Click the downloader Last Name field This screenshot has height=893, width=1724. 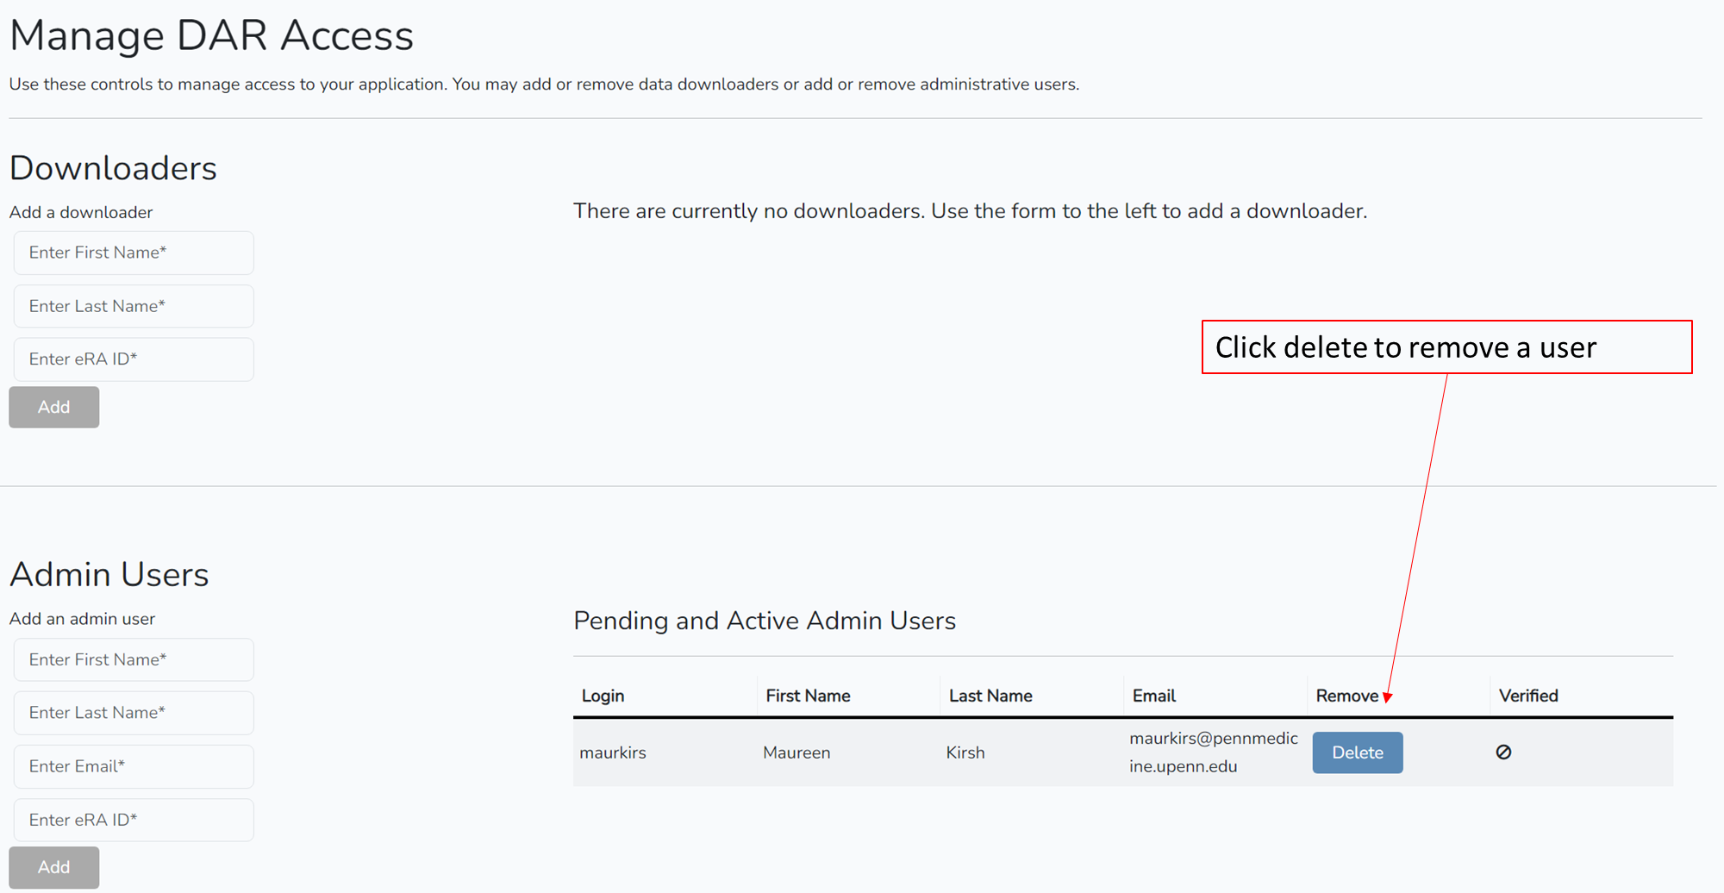134,306
